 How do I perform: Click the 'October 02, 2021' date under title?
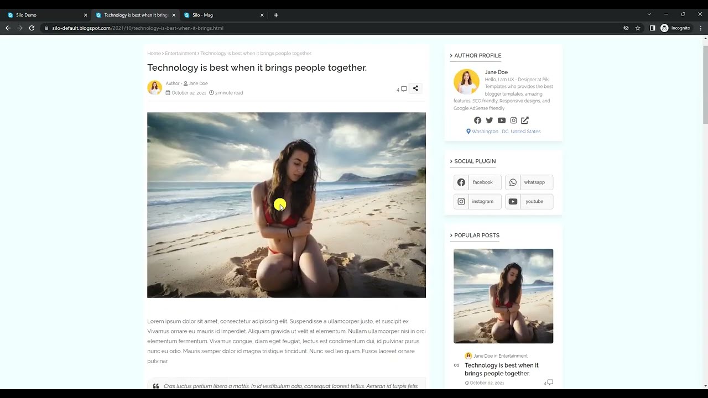189,93
